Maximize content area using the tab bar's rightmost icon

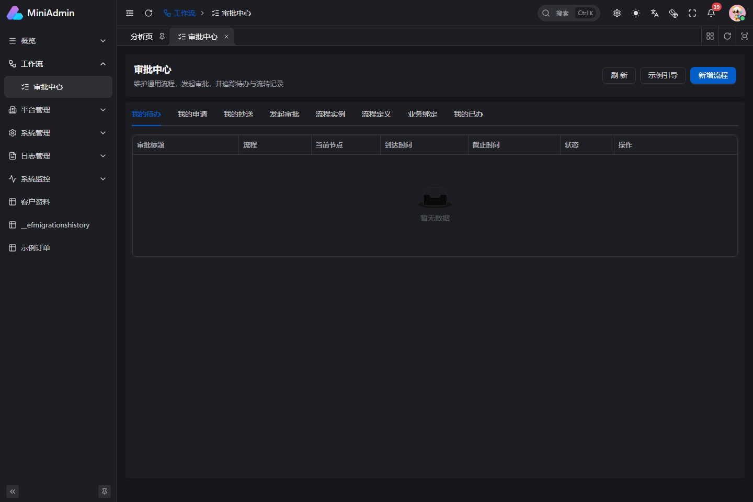click(745, 36)
